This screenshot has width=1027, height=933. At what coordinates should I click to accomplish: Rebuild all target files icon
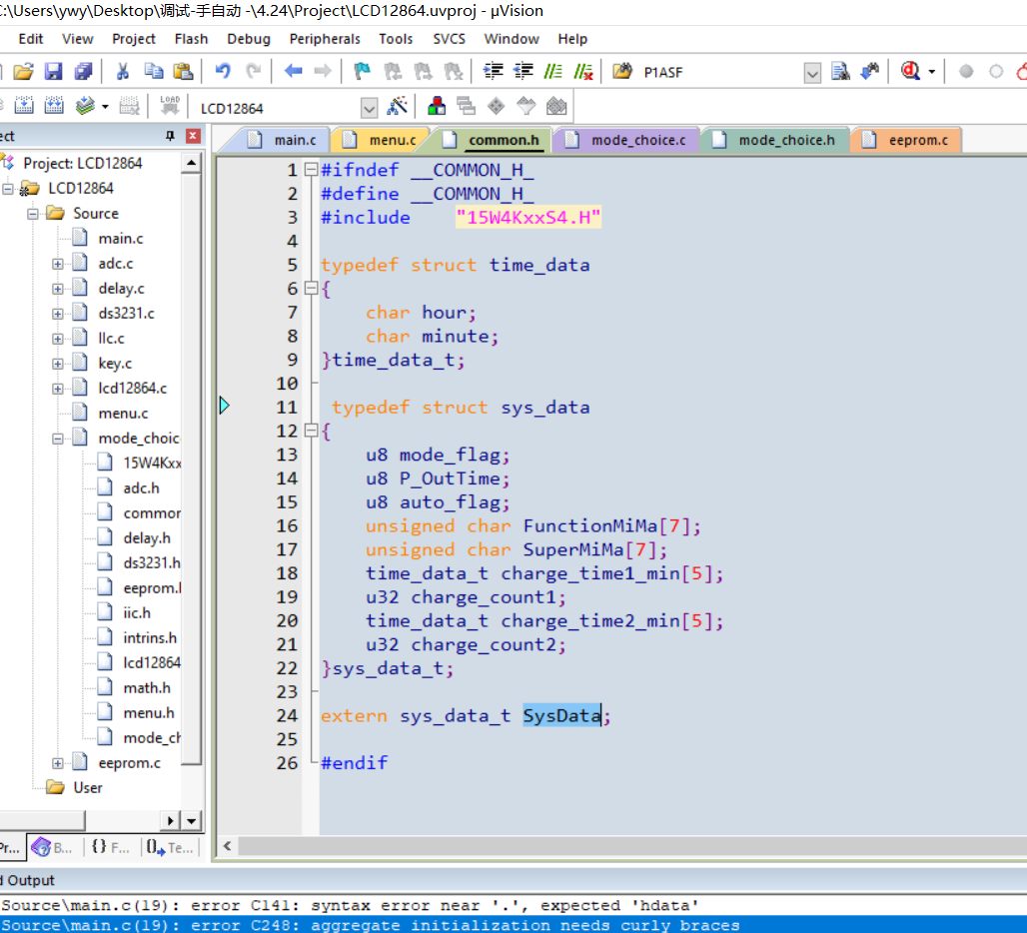(54, 106)
